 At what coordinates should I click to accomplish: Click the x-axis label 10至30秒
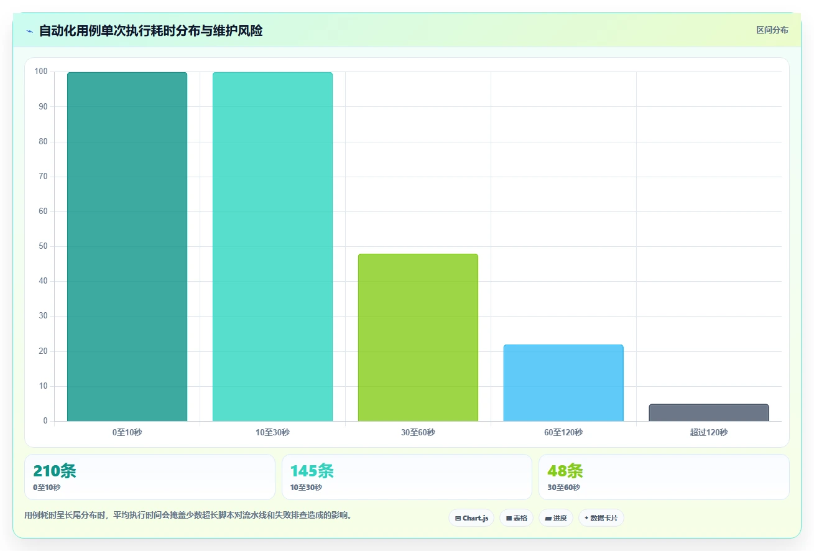click(x=272, y=432)
